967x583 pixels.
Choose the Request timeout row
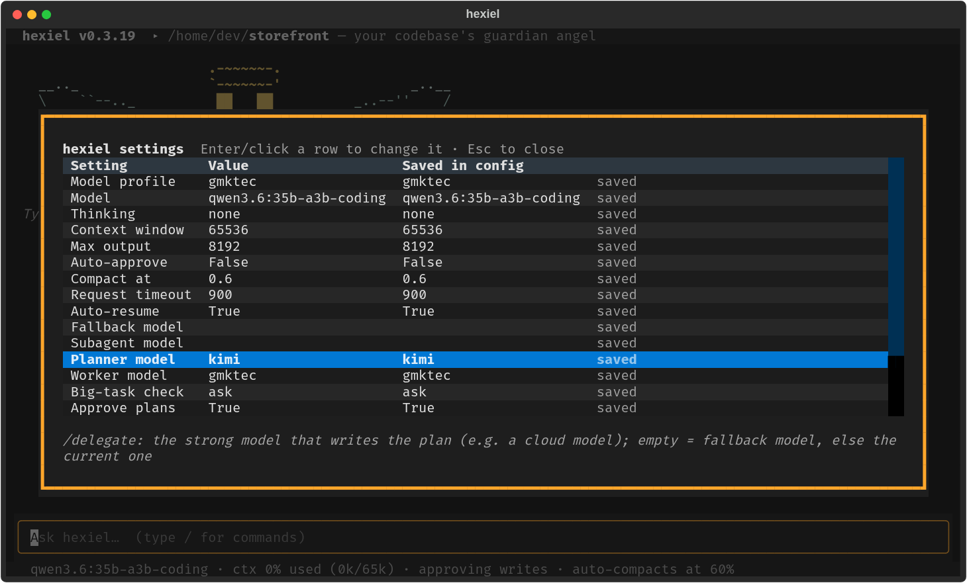[475, 295]
